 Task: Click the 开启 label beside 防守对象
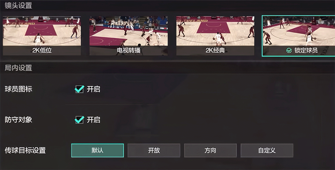(94, 120)
